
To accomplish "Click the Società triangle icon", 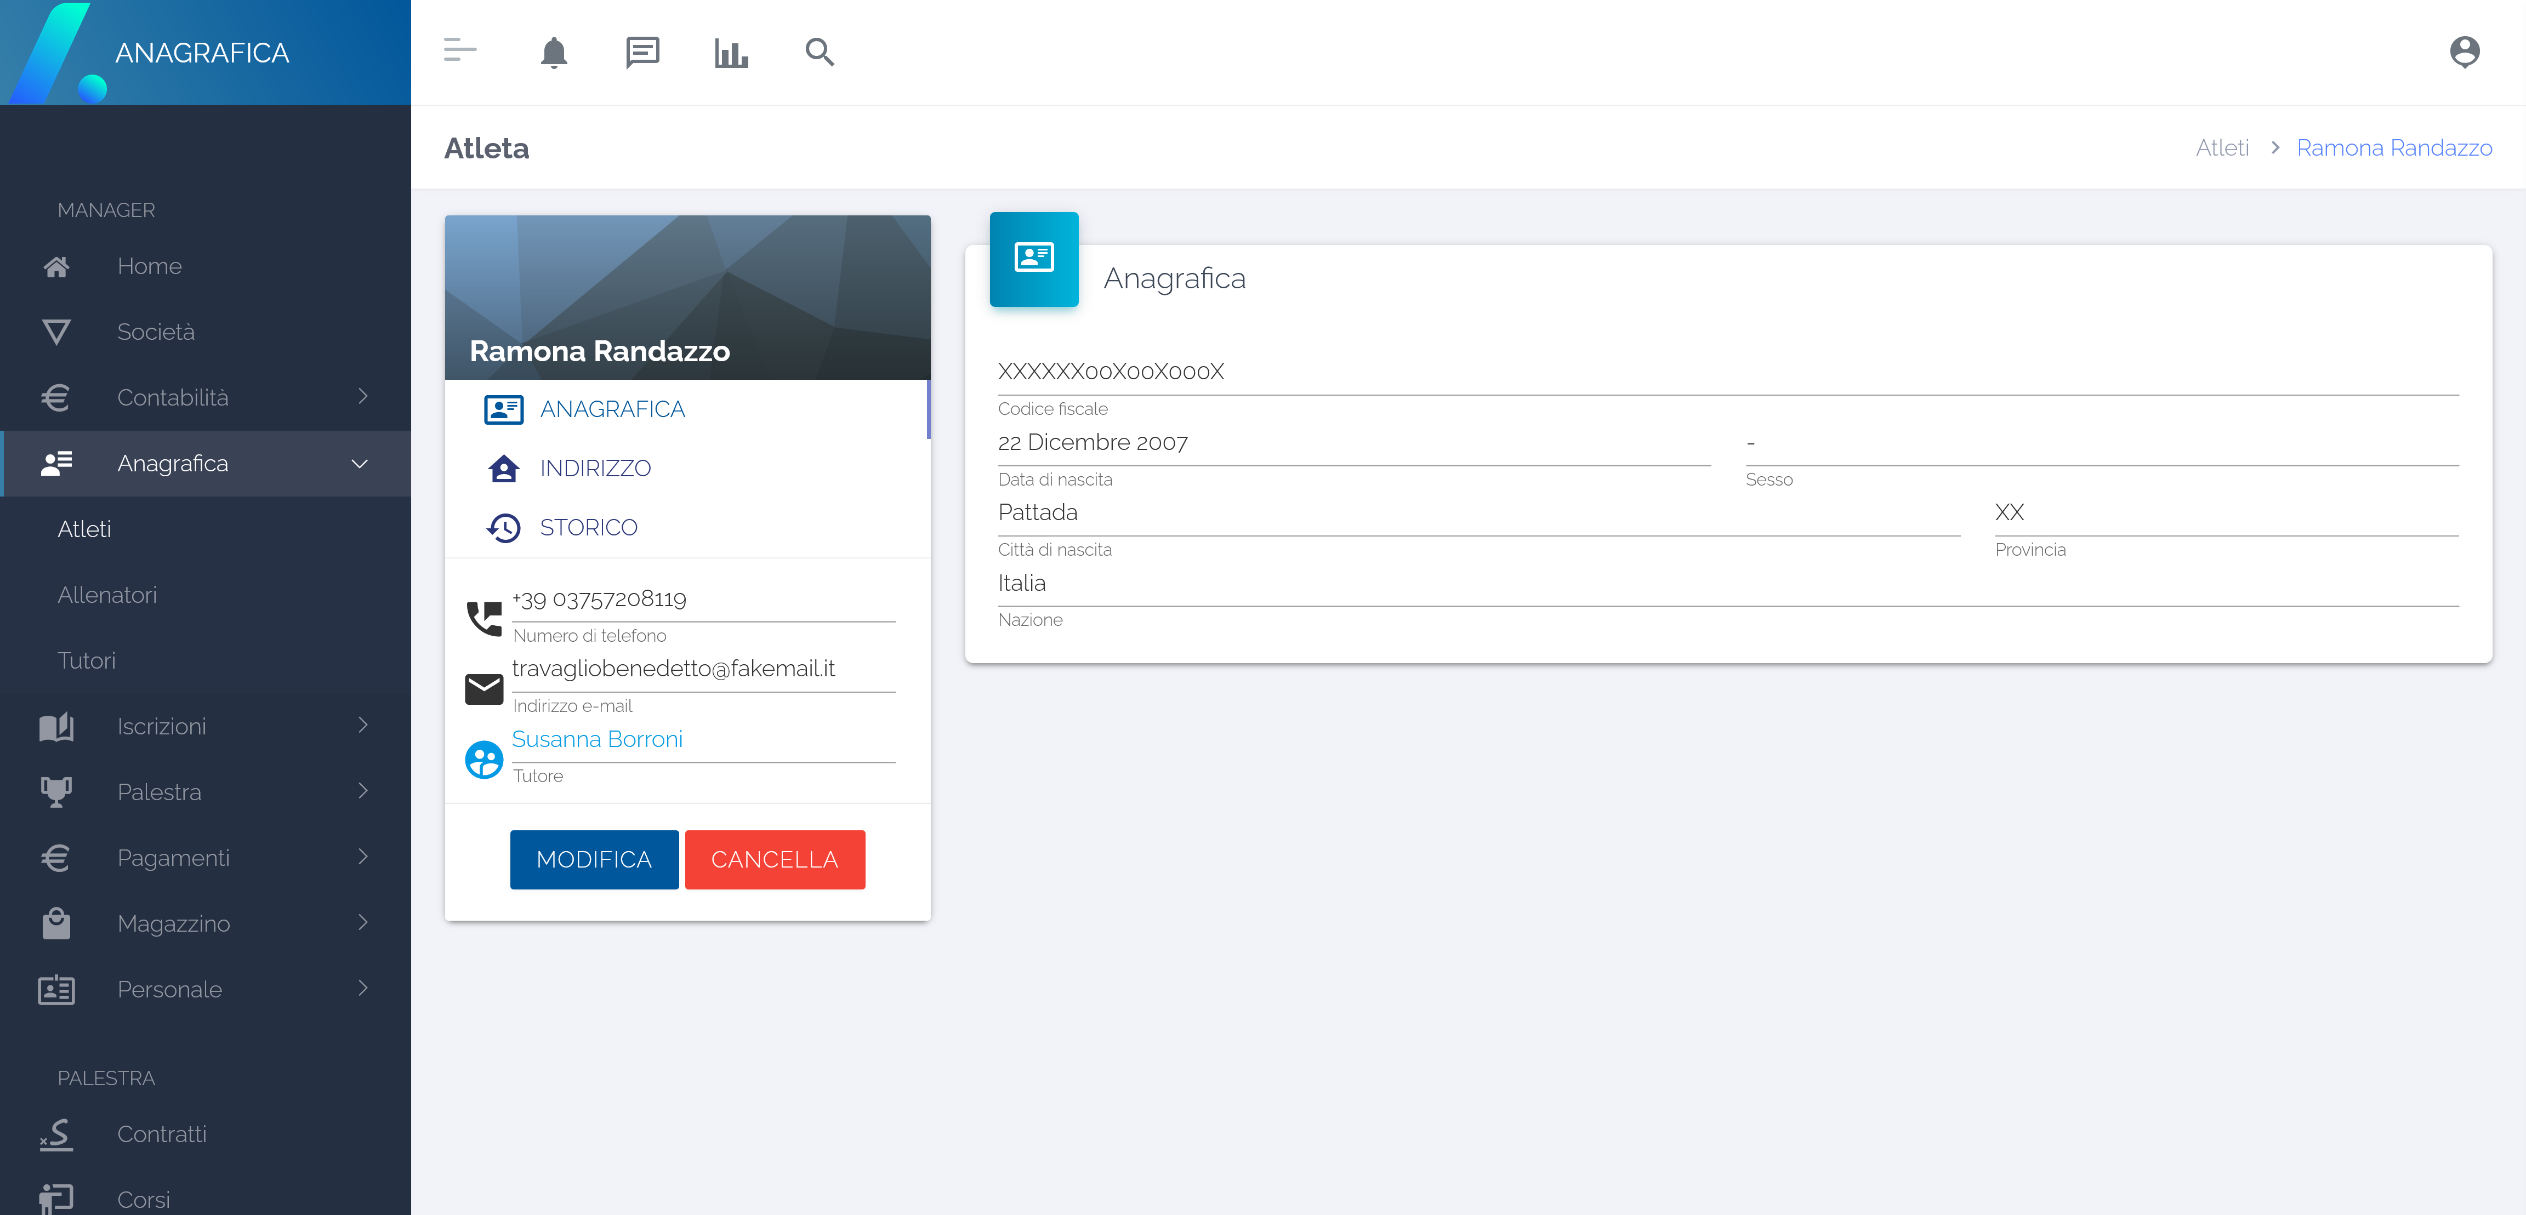I will [x=57, y=333].
